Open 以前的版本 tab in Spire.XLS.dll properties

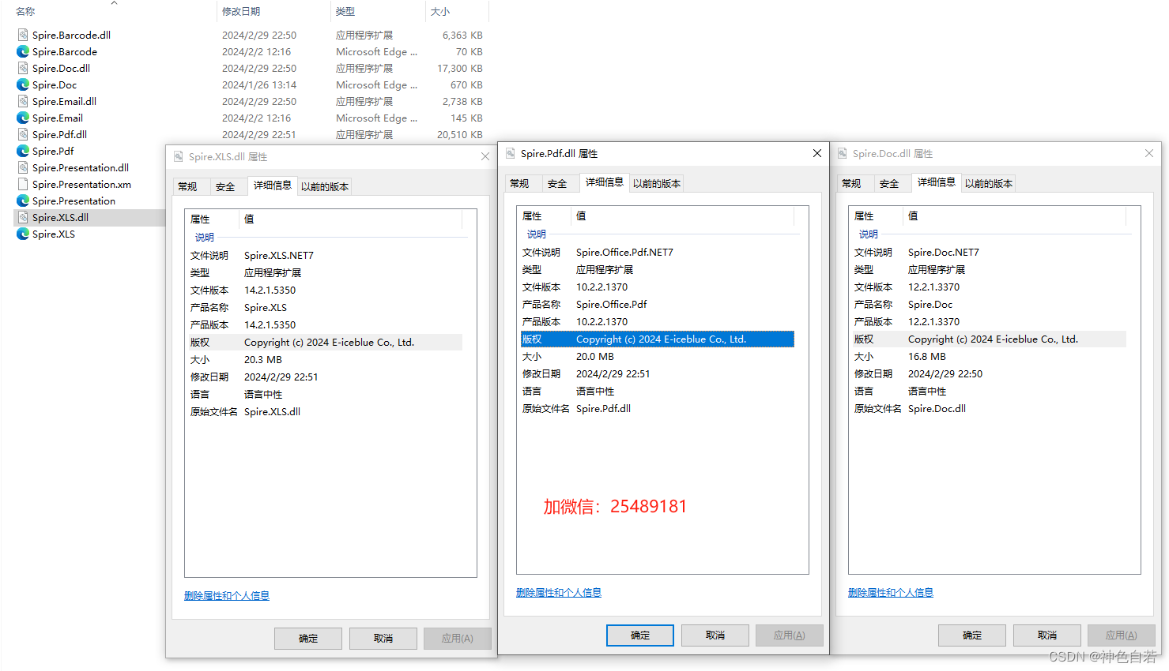click(x=325, y=187)
